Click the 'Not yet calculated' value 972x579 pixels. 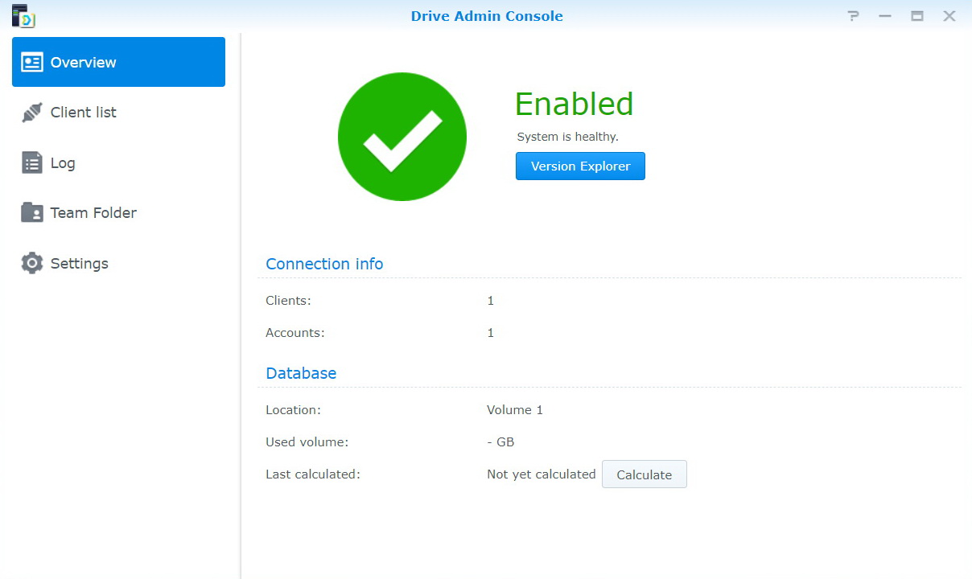point(542,474)
